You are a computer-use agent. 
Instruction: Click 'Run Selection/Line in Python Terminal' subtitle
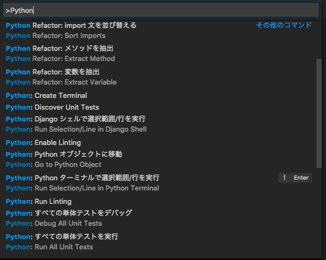point(97,188)
